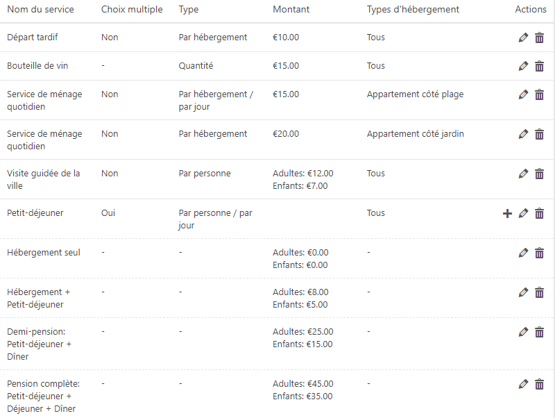Click the Choix multiple column header
555x418 pixels.
click(x=132, y=10)
